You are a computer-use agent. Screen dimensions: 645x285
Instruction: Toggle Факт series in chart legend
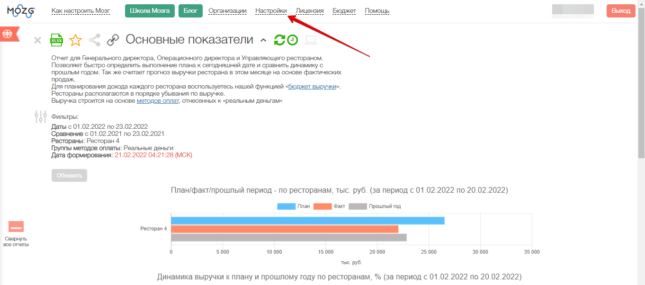[330, 206]
